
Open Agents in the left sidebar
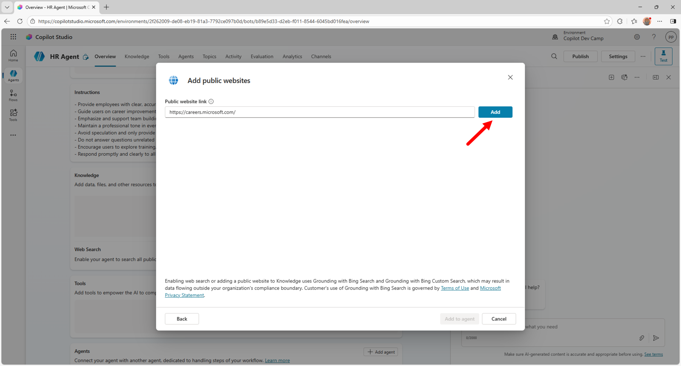[13, 76]
